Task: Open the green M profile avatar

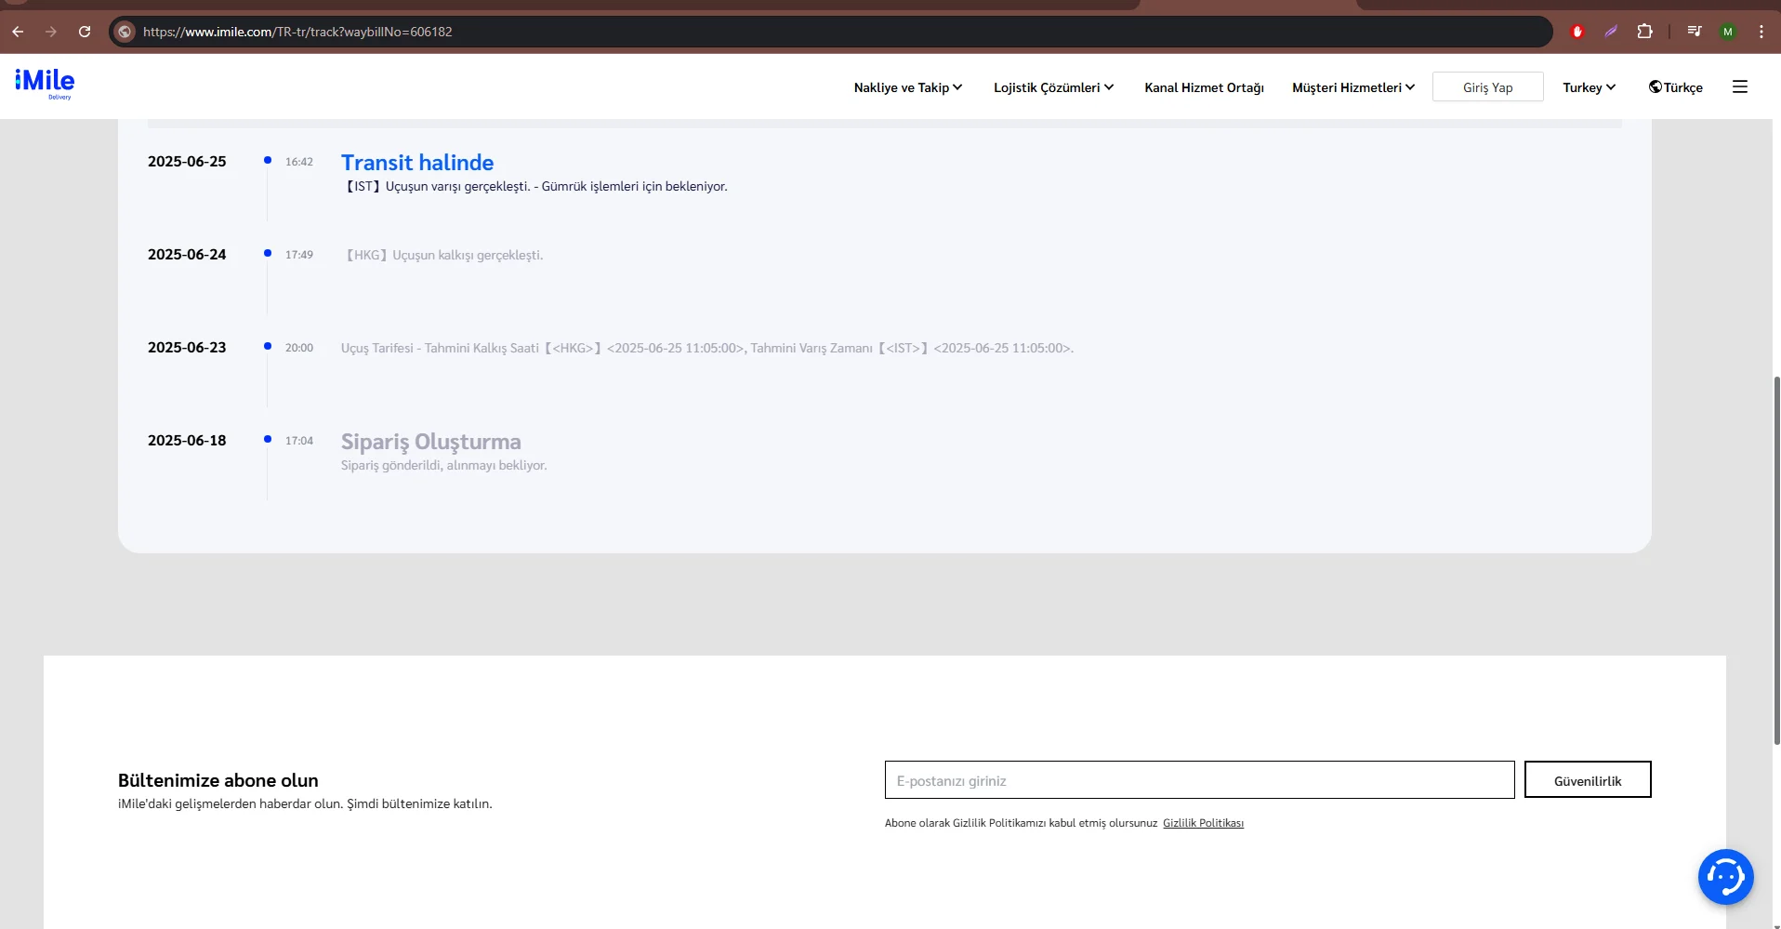Action: pos(1728,32)
